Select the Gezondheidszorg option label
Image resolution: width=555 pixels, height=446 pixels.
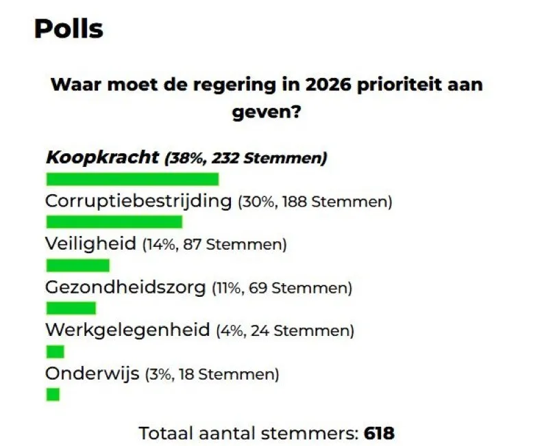click(125, 287)
